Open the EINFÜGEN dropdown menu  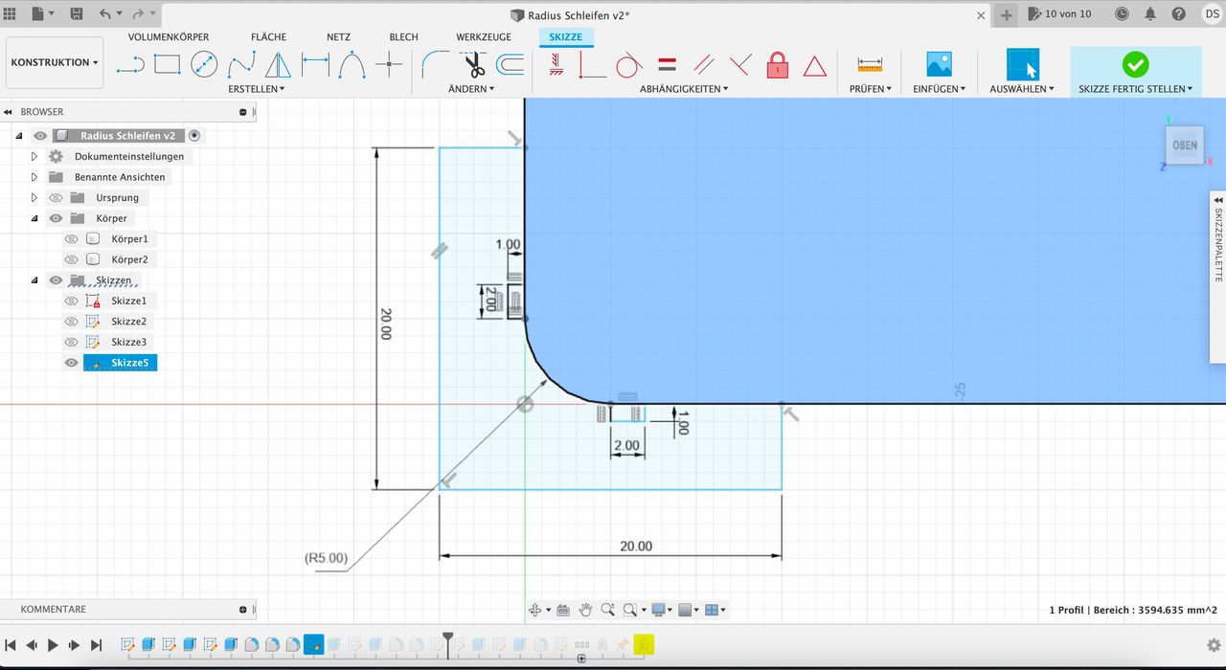(939, 89)
